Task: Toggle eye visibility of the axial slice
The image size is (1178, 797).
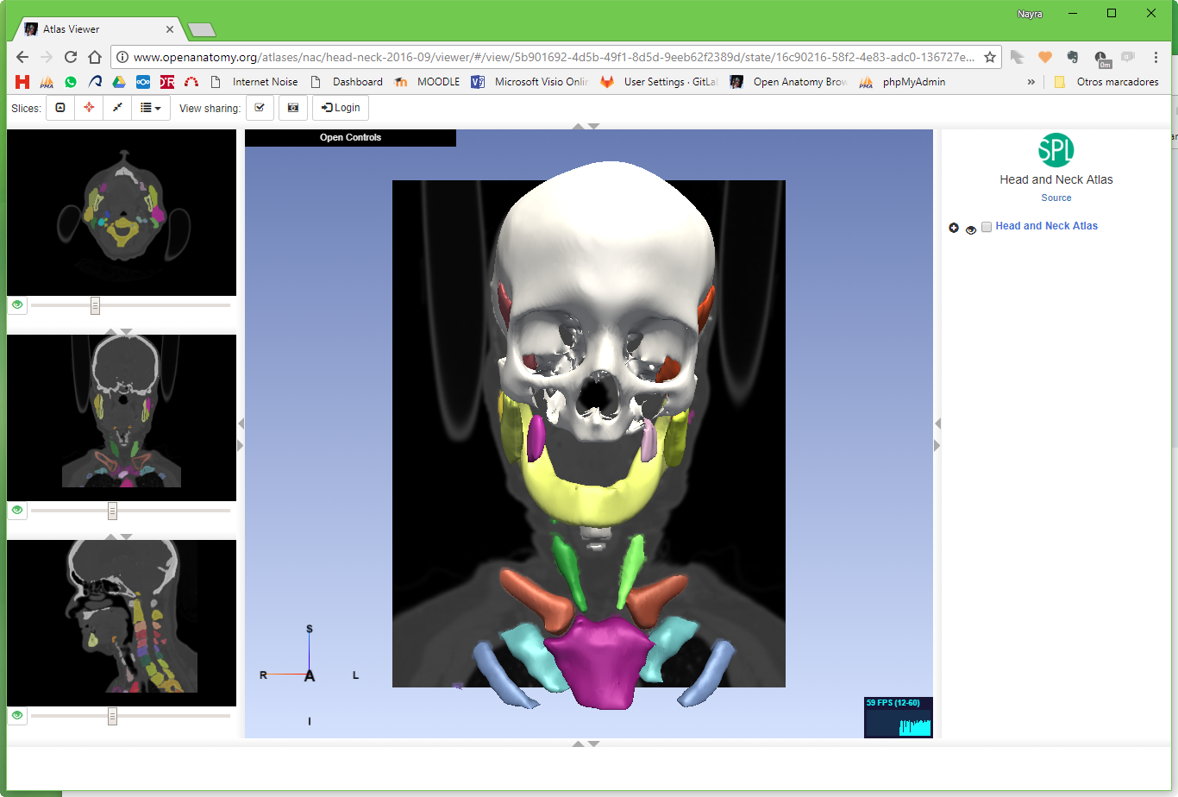Action: (17, 304)
